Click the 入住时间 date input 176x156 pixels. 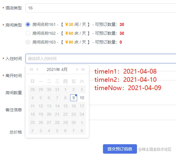(101, 59)
